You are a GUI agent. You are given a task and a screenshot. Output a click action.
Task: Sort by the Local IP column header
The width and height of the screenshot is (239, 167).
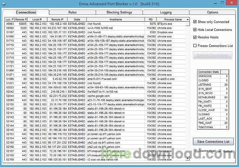(x=37, y=20)
